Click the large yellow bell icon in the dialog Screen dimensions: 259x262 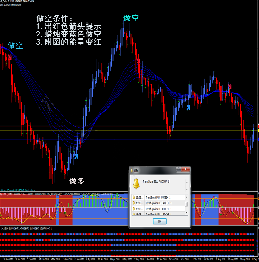(x=136, y=184)
